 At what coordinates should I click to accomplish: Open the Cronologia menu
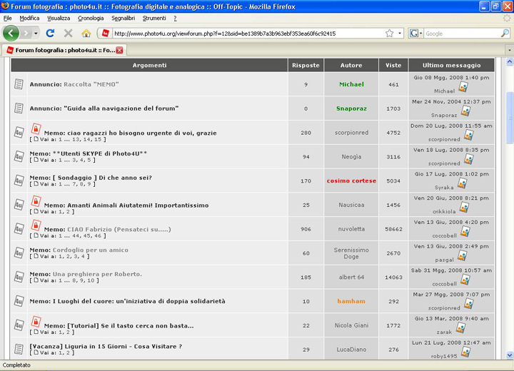coord(91,18)
